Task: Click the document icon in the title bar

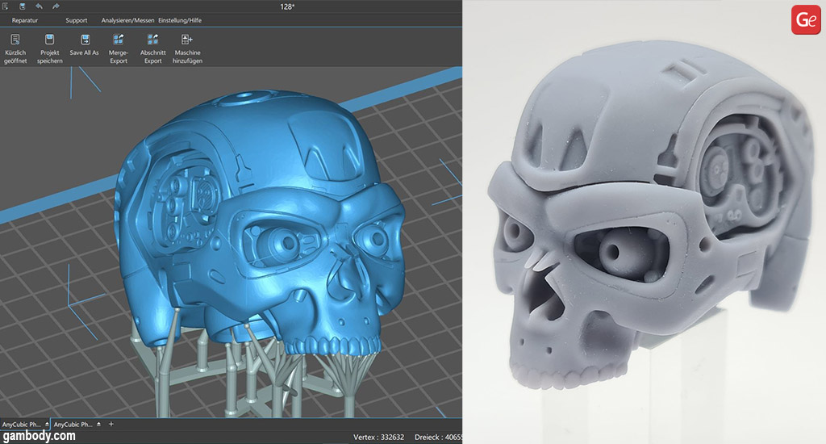Action: [6, 6]
